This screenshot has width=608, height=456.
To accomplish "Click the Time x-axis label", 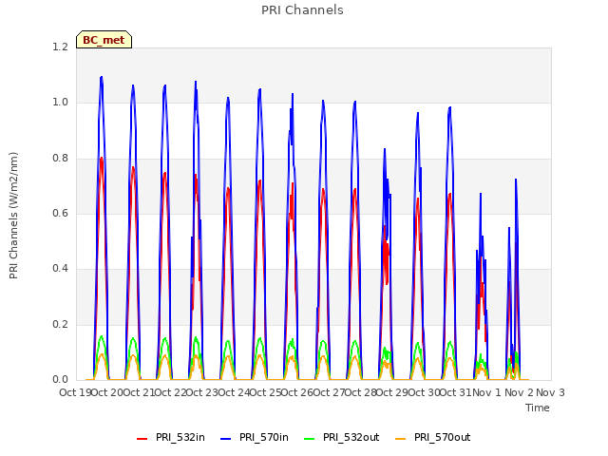I will (538, 408).
